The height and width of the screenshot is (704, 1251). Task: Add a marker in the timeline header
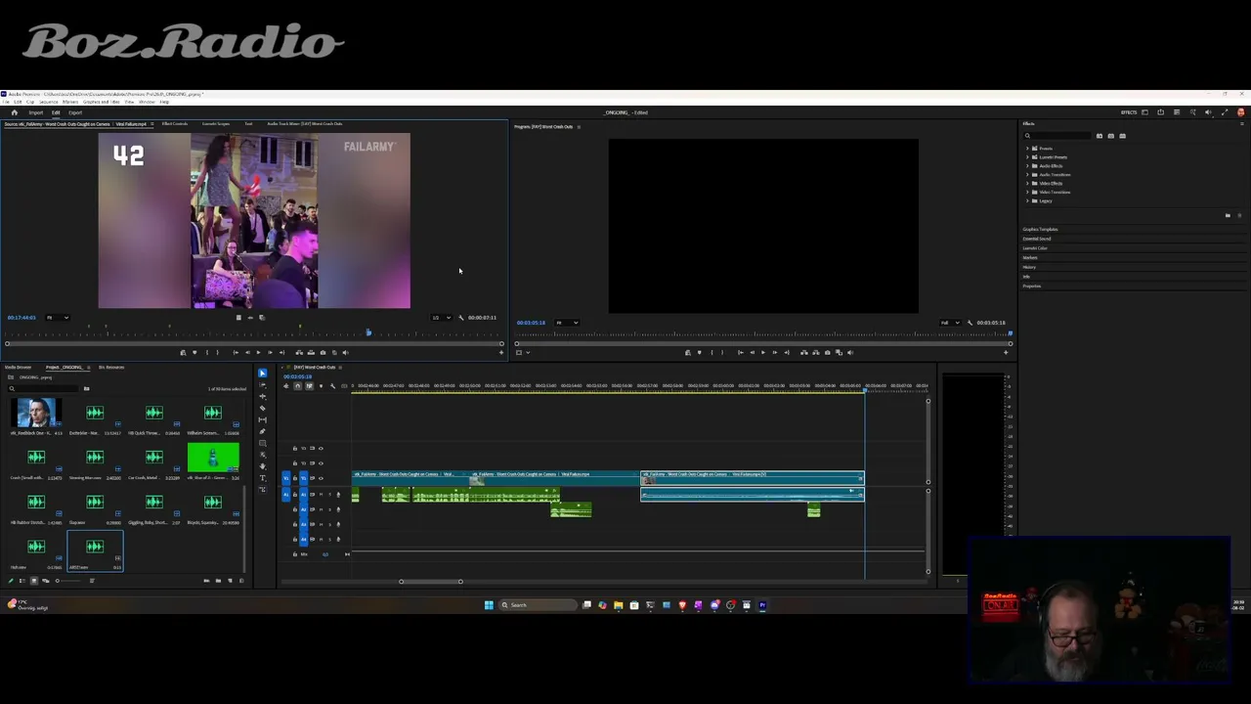[x=321, y=386]
